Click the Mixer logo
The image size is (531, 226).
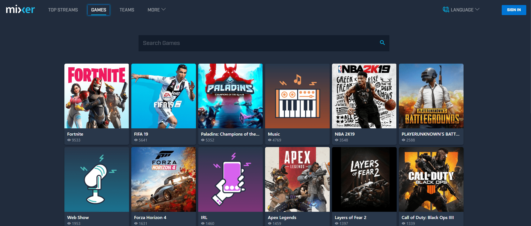click(21, 10)
